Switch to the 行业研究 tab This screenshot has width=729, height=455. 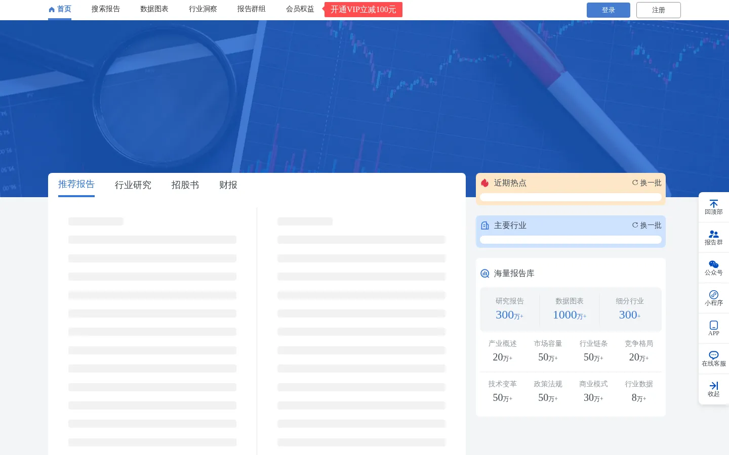(133, 185)
